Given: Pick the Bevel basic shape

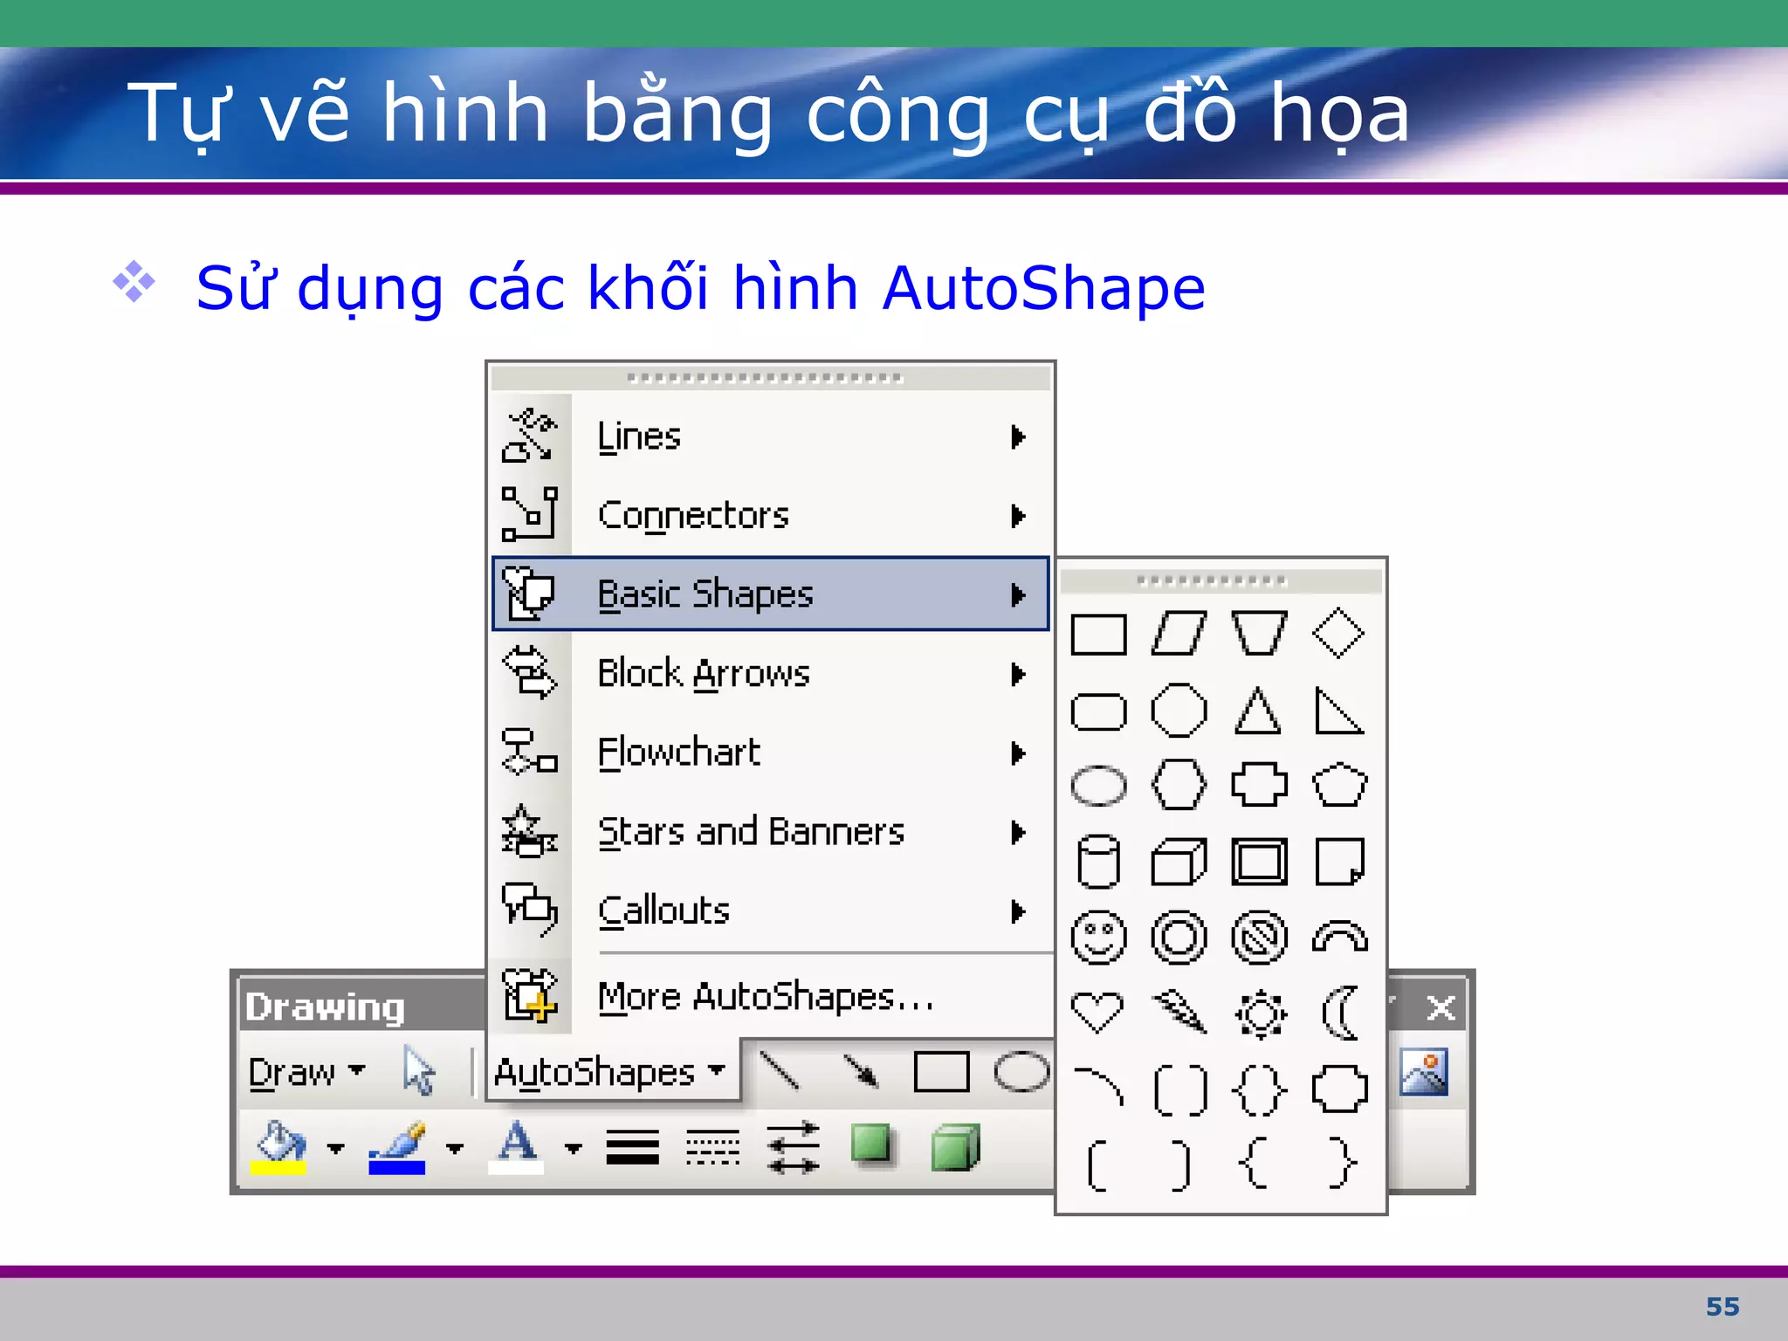Looking at the screenshot, I should 1259,862.
